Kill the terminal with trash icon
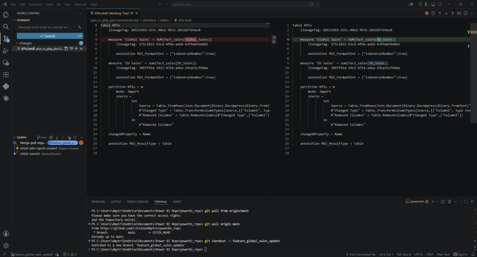The width and height of the screenshot is (477, 257). coord(450,201)
